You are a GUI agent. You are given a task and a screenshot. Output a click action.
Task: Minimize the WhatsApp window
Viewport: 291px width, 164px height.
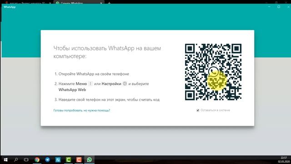tap(269, 7)
